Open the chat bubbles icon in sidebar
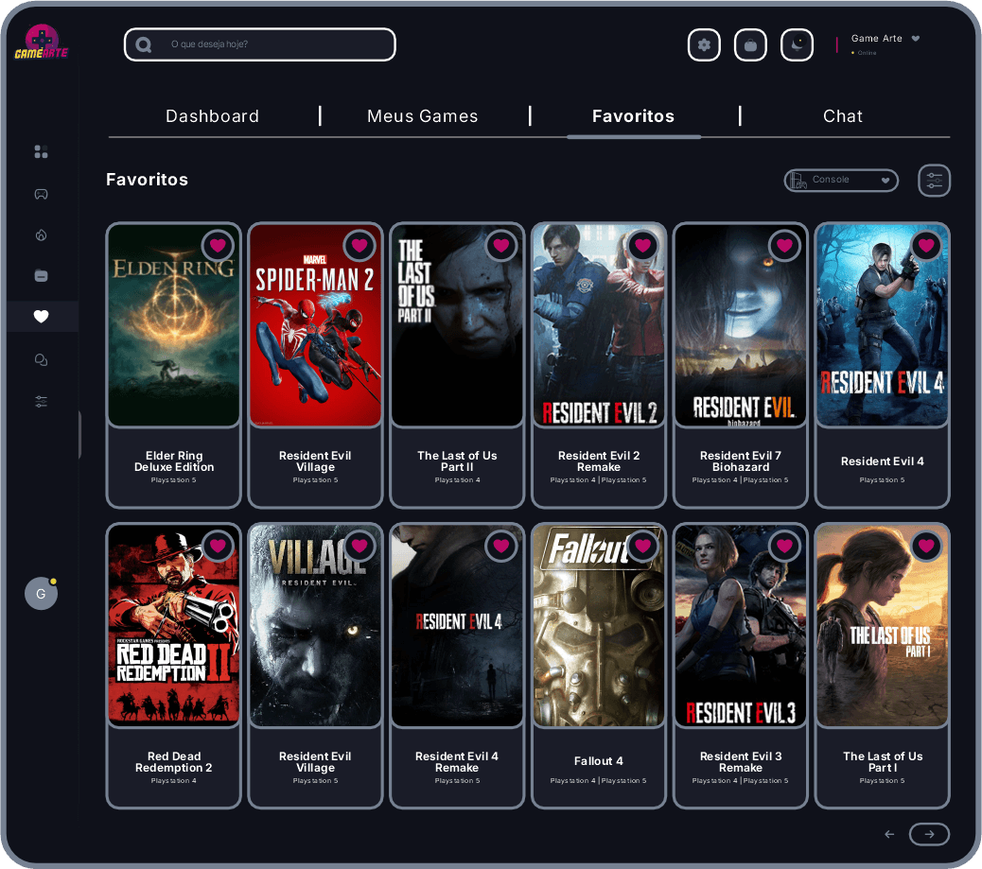 [x=41, y=359]
